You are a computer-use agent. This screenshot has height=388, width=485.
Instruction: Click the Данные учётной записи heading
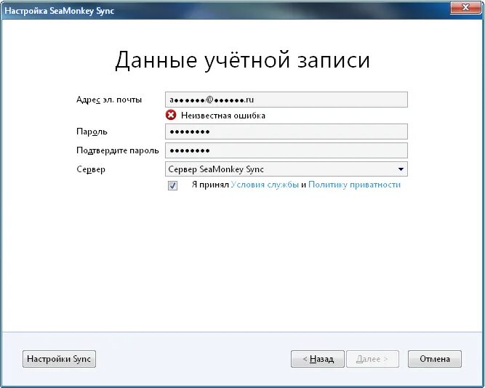[242, 60]
